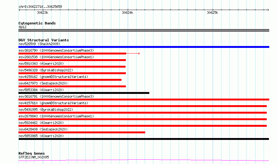Image resolution: width=278 pixels, height=164 pixels.
Task: Click red bar under nsv5910343
Action: click(x=72, y=67)
